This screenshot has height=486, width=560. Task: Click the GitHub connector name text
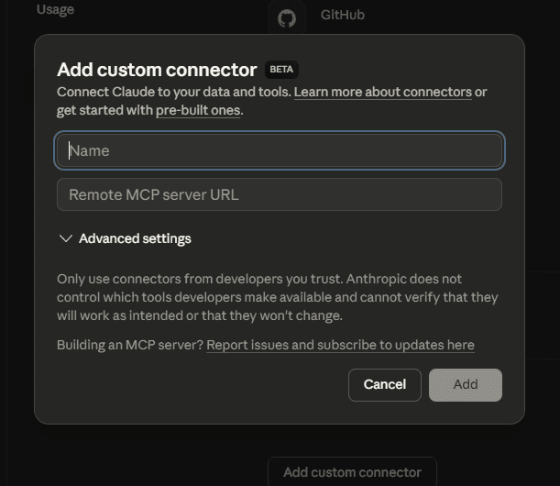pyautogui.click(x=343, y=15)
